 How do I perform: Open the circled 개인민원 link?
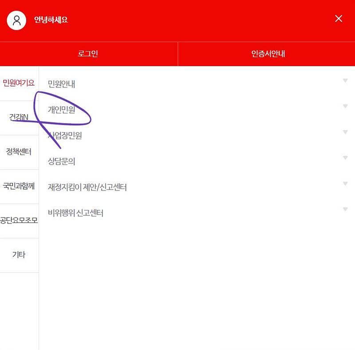coord(62,110)
